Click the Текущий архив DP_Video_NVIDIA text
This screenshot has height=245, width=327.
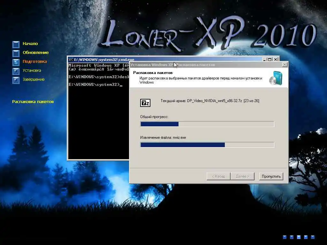(x=210, y=101)
